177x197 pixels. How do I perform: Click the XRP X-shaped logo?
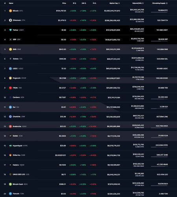[x=10, y=39]
